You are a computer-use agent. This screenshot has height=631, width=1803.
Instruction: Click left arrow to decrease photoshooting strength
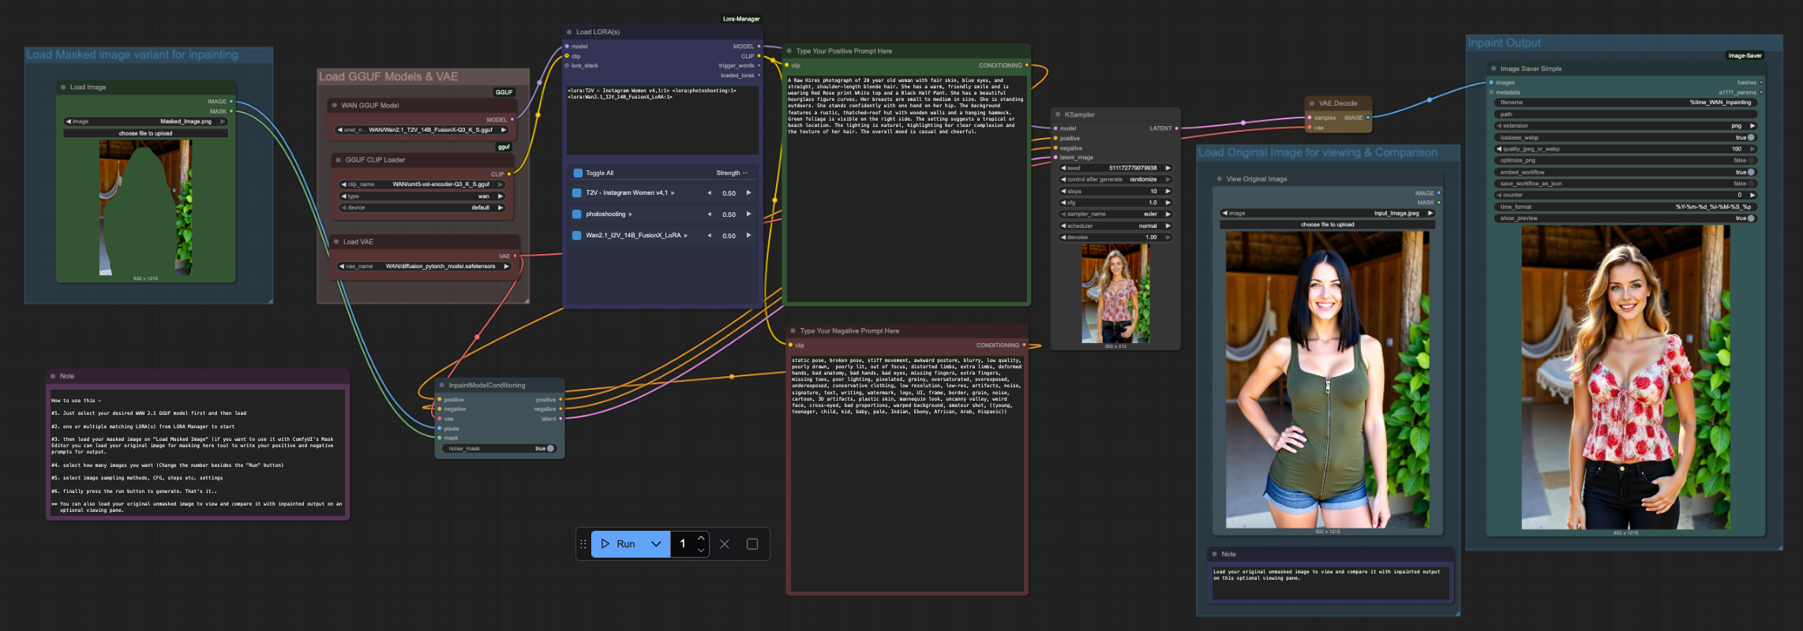point(709,215)
